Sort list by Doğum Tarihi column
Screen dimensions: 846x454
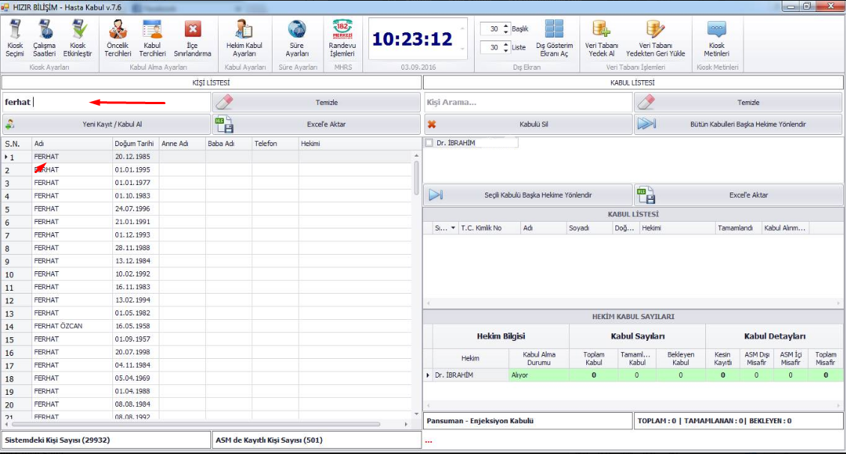click(135, 143)
